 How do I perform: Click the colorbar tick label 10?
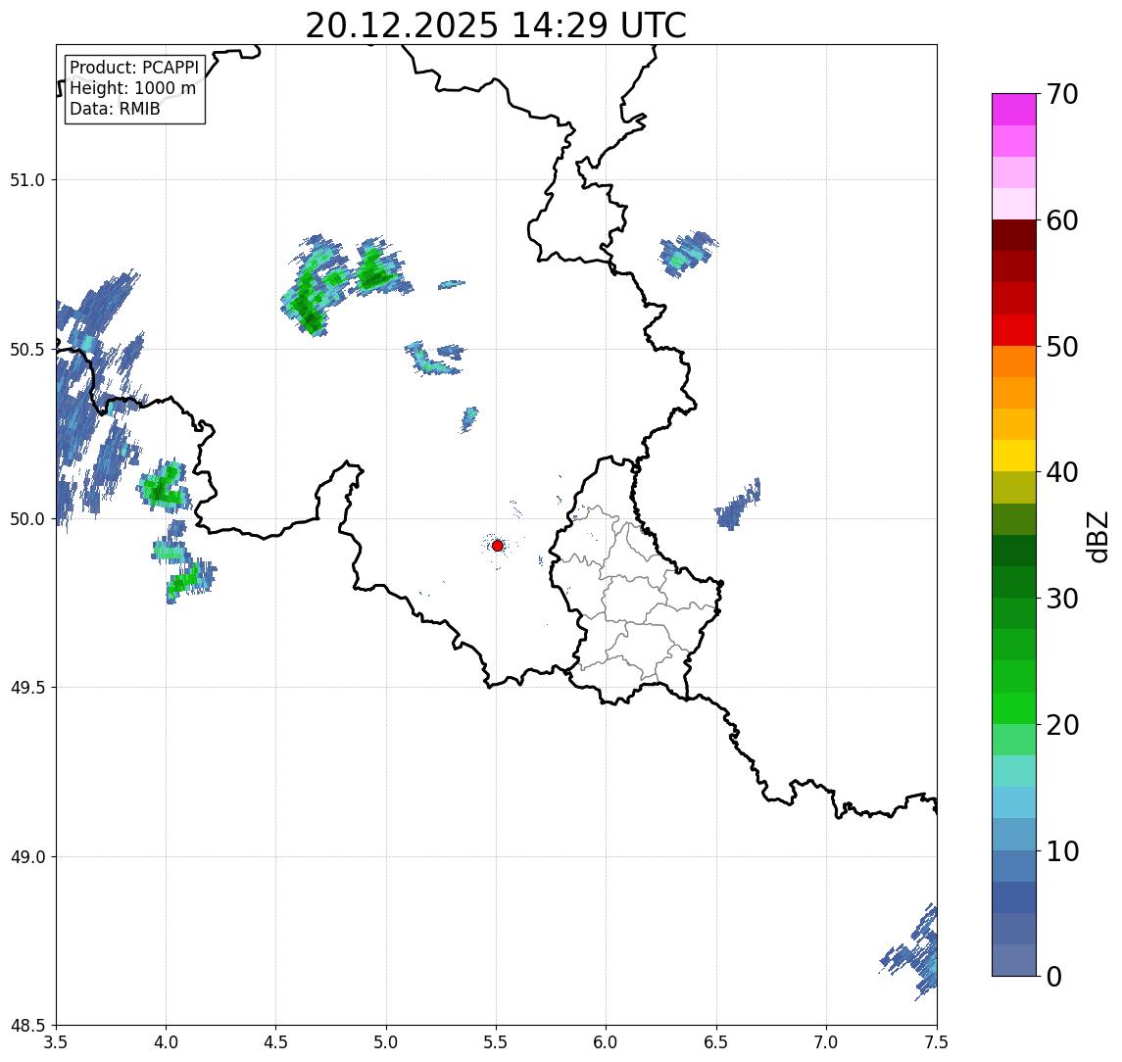pyautogui.click(x=1061, y=850)
